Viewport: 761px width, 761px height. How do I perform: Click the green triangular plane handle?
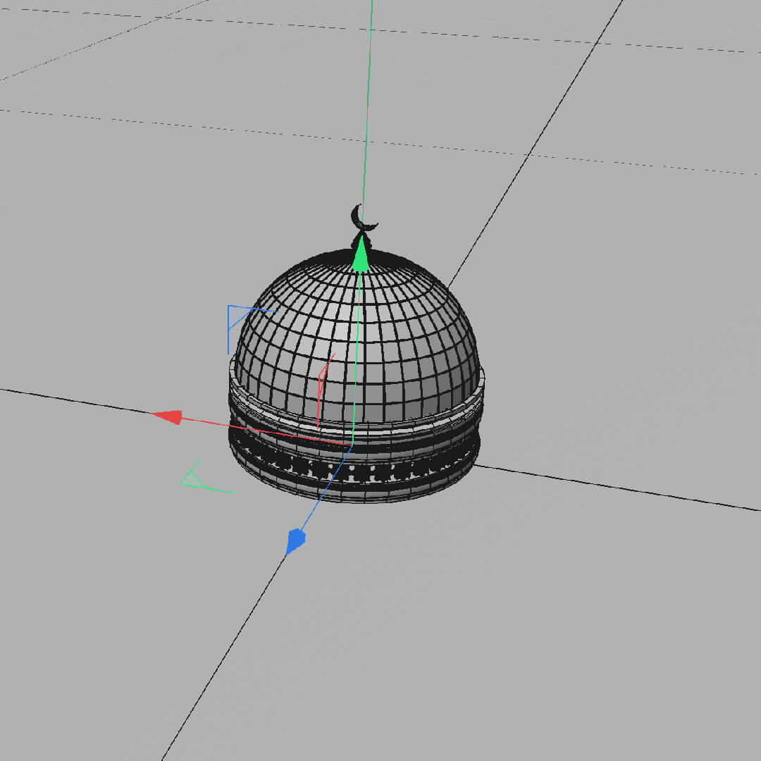(197, 478)
